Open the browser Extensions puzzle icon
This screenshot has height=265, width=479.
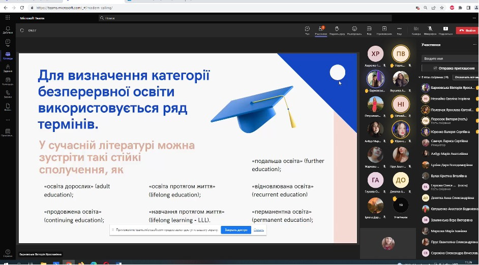(x=460, y=8)
